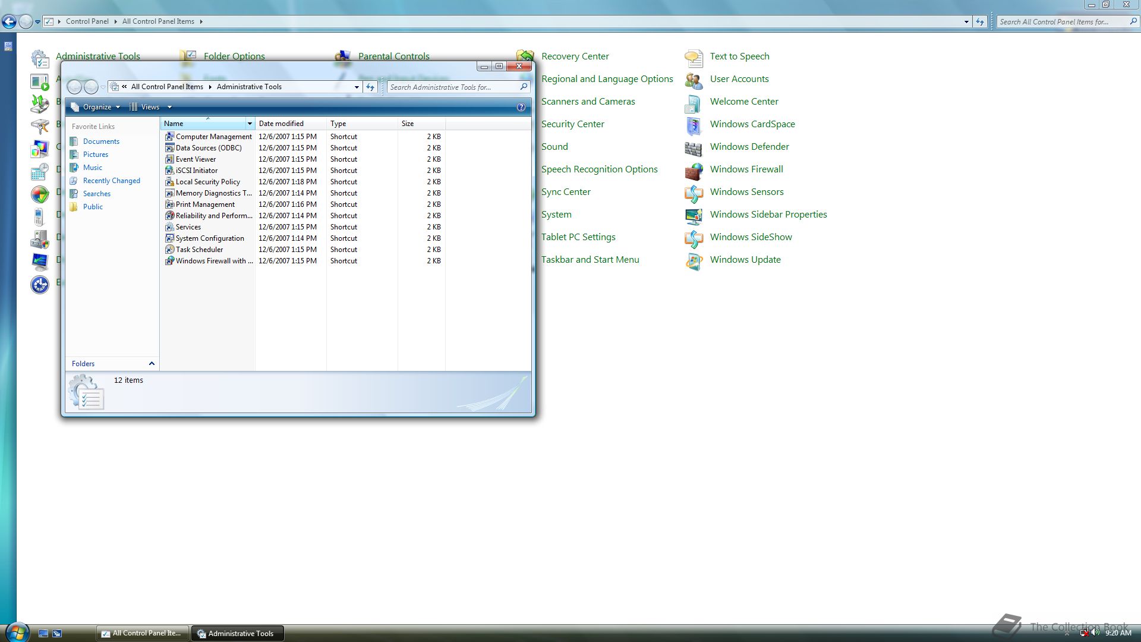Open Tablet PC Settings link

click(x=578, y=237)
